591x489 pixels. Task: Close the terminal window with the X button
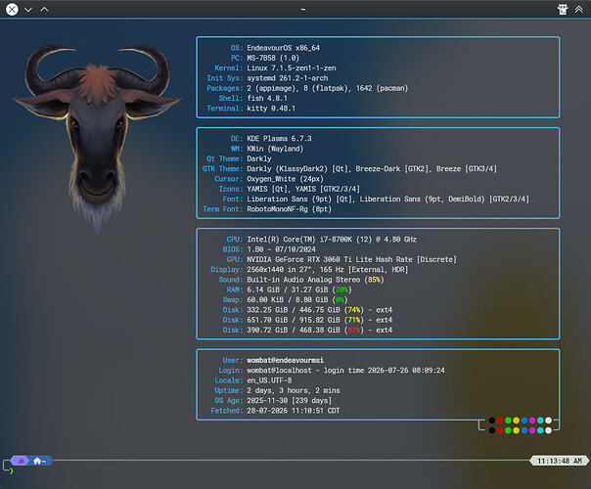pyautogui.click(x=12, y=9)
